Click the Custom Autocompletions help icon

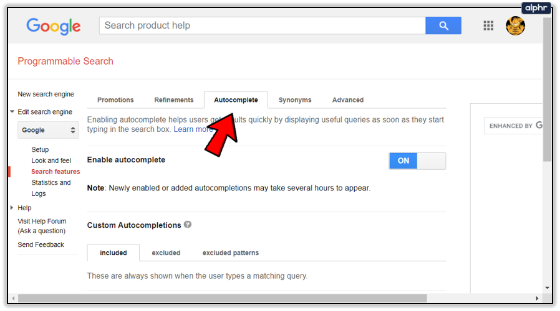[188, 225]
